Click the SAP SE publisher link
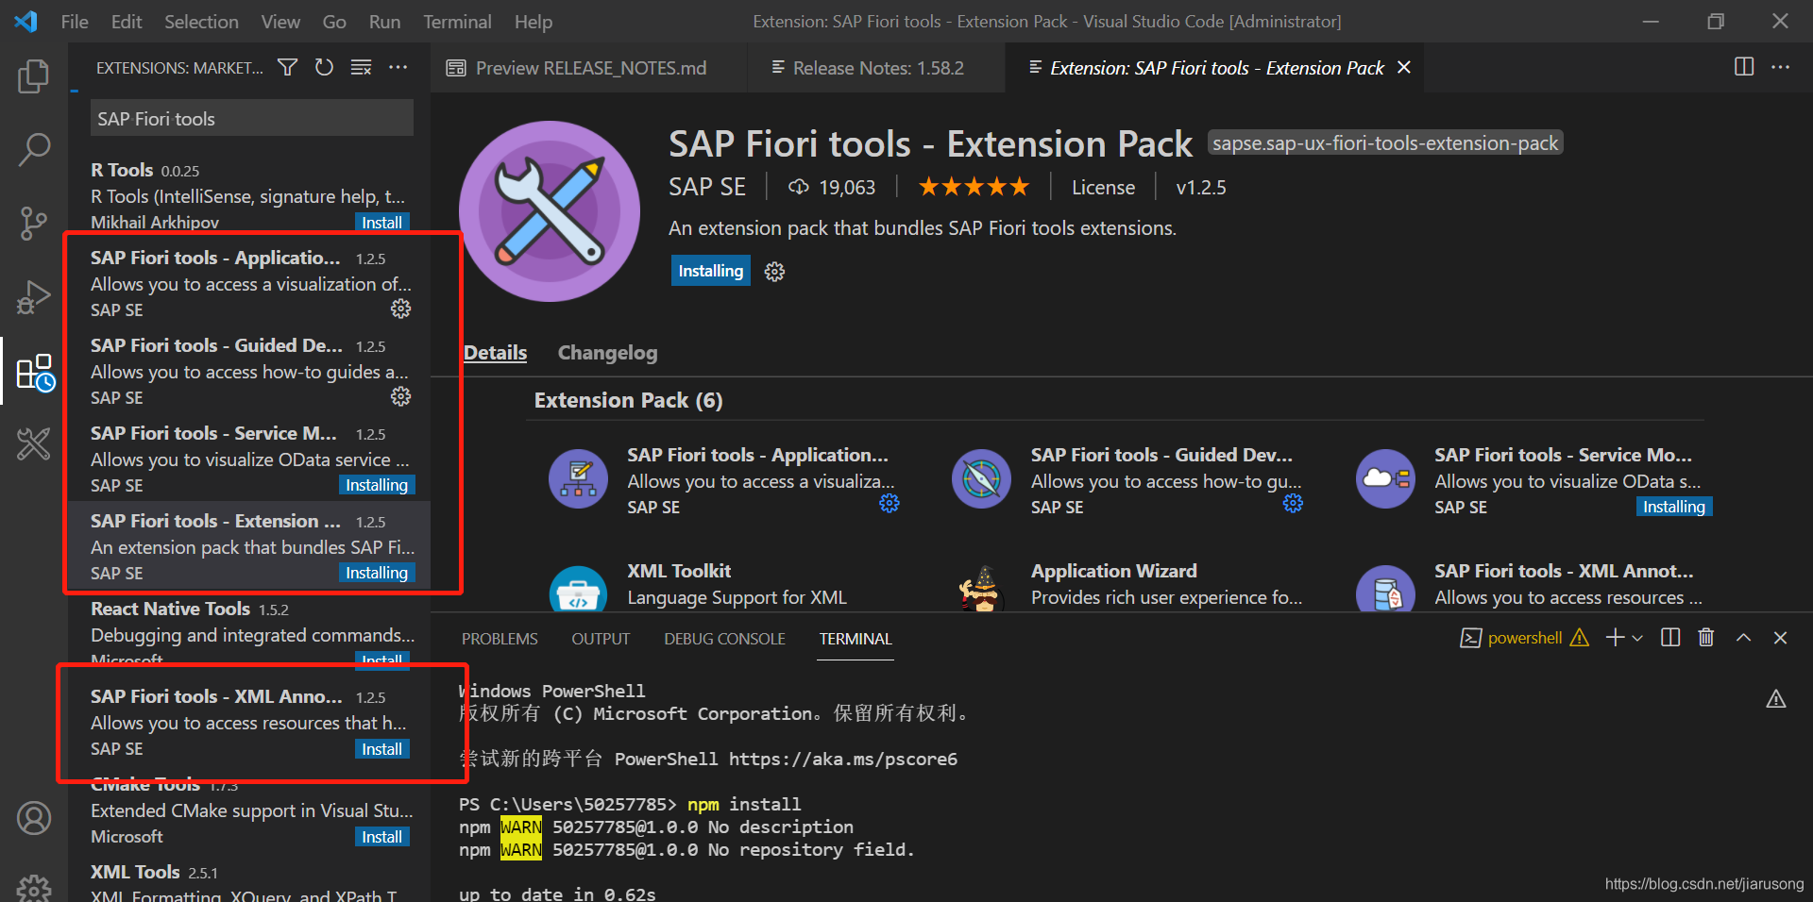The height and width of the screenshot is (902, 1813). 707,188
